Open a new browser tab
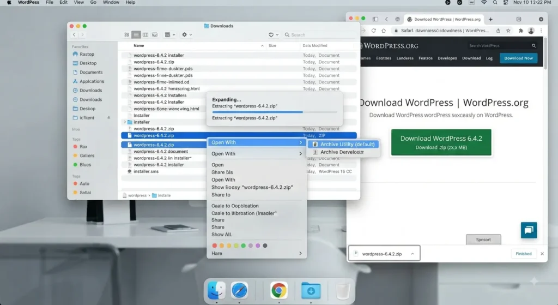The image size is (558, 305). [491, 19]
